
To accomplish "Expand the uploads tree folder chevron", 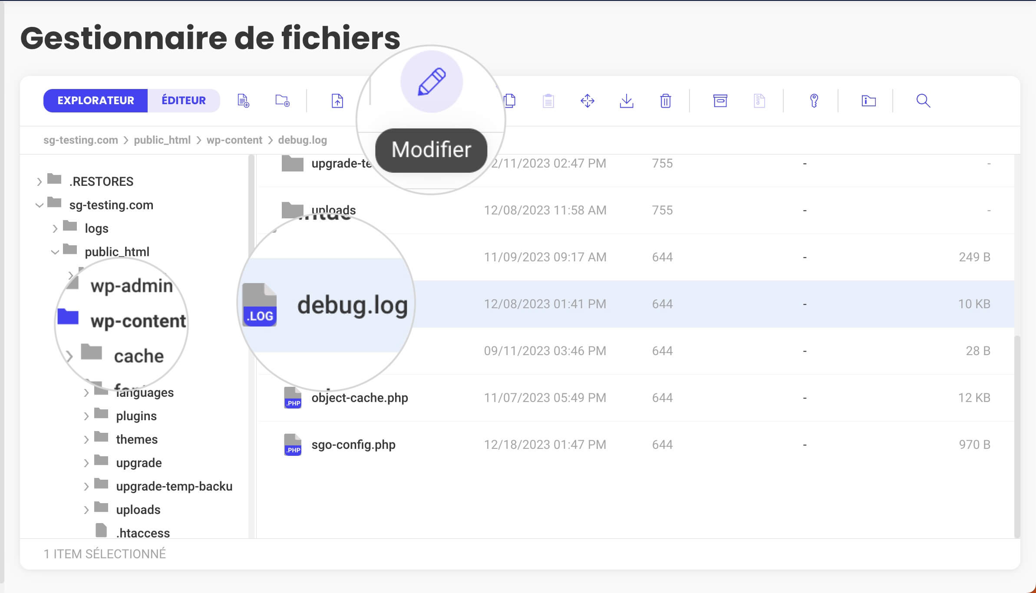I will (x=86, y=510).
